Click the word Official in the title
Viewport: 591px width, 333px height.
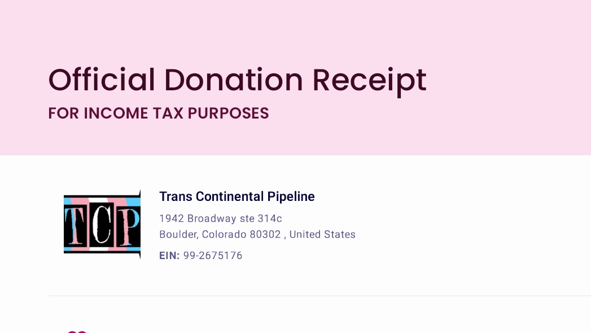tap(102, 80)
